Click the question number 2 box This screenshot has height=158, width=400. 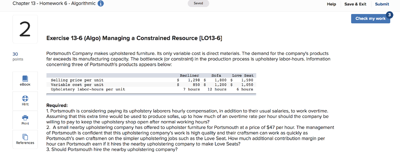[25, 29]
